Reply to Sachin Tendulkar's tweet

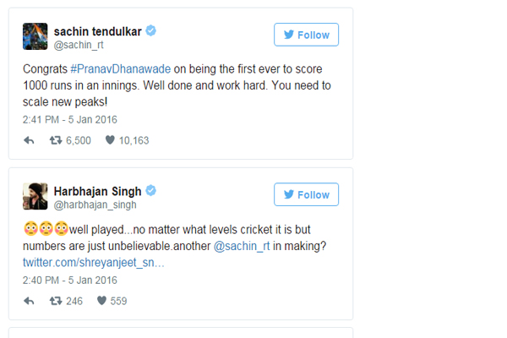point(29,140)
